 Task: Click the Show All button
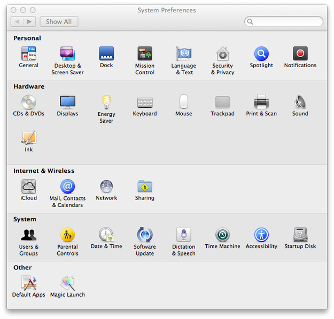(59, 22)
